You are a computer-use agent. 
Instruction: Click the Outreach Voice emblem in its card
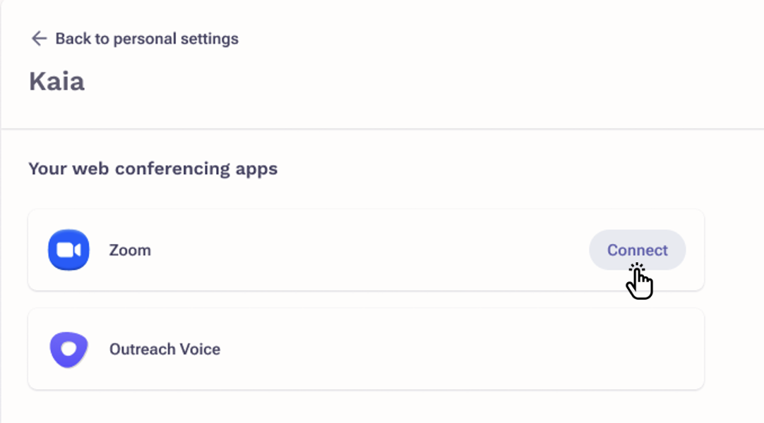point(68,349)
